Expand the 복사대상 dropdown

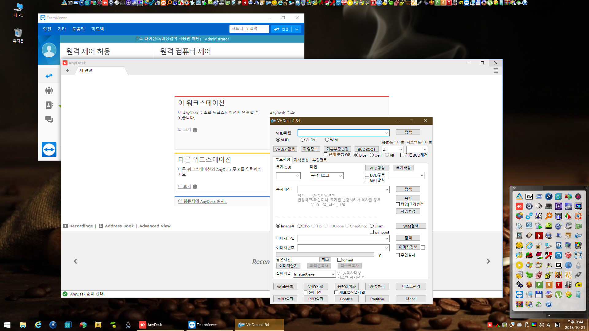(387, 189)
